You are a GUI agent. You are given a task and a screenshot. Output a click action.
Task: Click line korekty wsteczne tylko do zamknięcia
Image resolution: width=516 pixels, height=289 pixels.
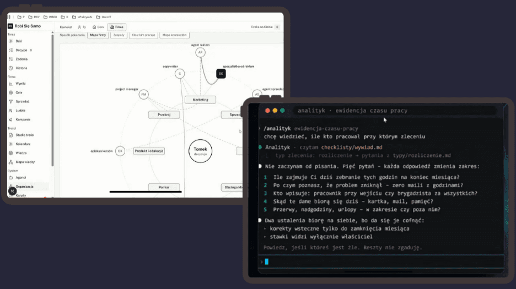340,228
